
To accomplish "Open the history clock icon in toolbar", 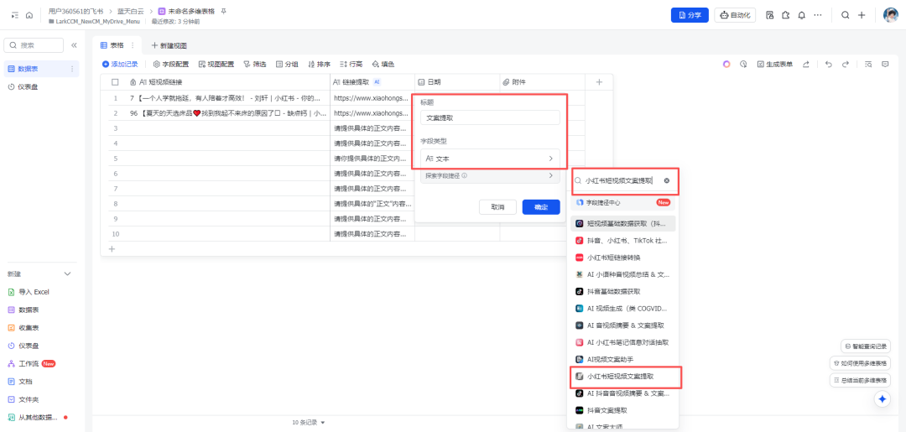I will tap(743, 64).
